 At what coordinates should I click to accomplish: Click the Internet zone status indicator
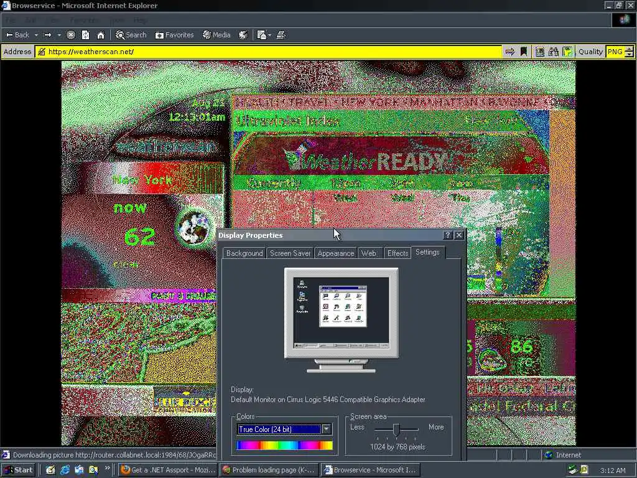click(x=564, y=455)
